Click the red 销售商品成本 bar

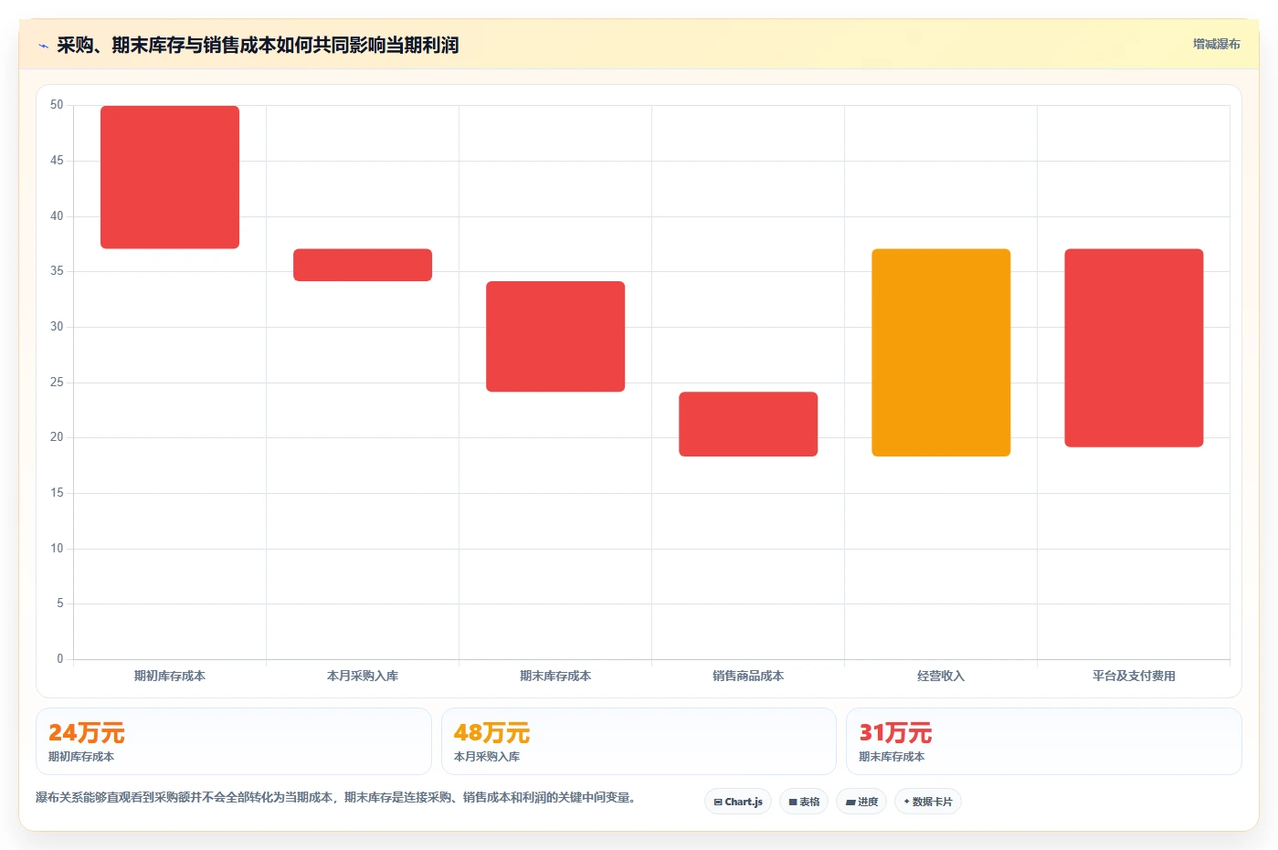tap(748, 425)
